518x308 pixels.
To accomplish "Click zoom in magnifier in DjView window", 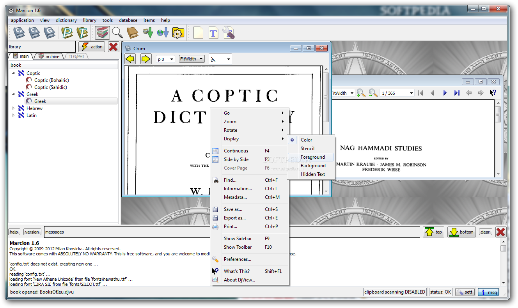I will click(361, 93).
